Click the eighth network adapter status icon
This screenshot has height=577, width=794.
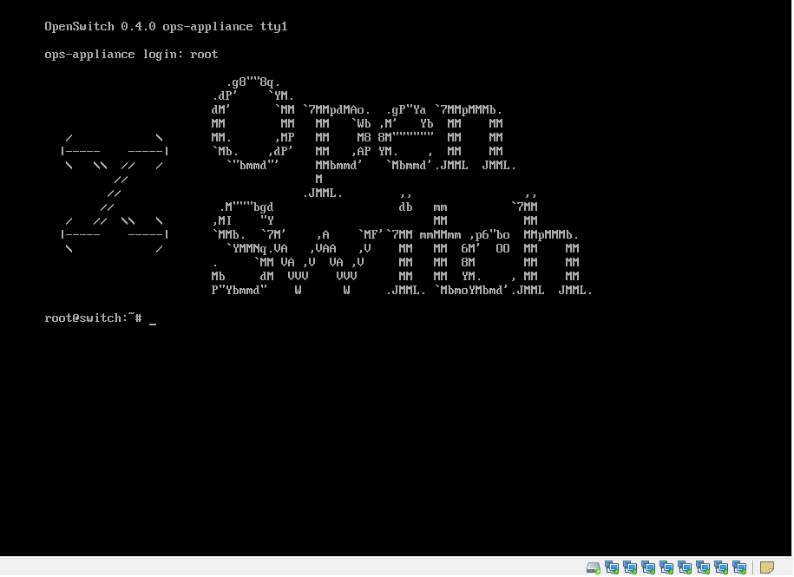(739, 567)
